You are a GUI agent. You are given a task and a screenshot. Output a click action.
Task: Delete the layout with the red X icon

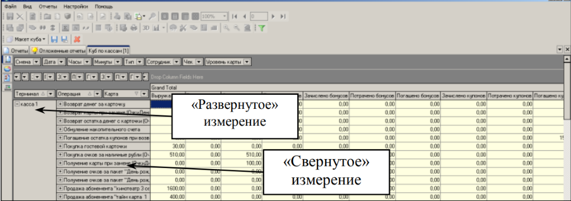point(77,39)
